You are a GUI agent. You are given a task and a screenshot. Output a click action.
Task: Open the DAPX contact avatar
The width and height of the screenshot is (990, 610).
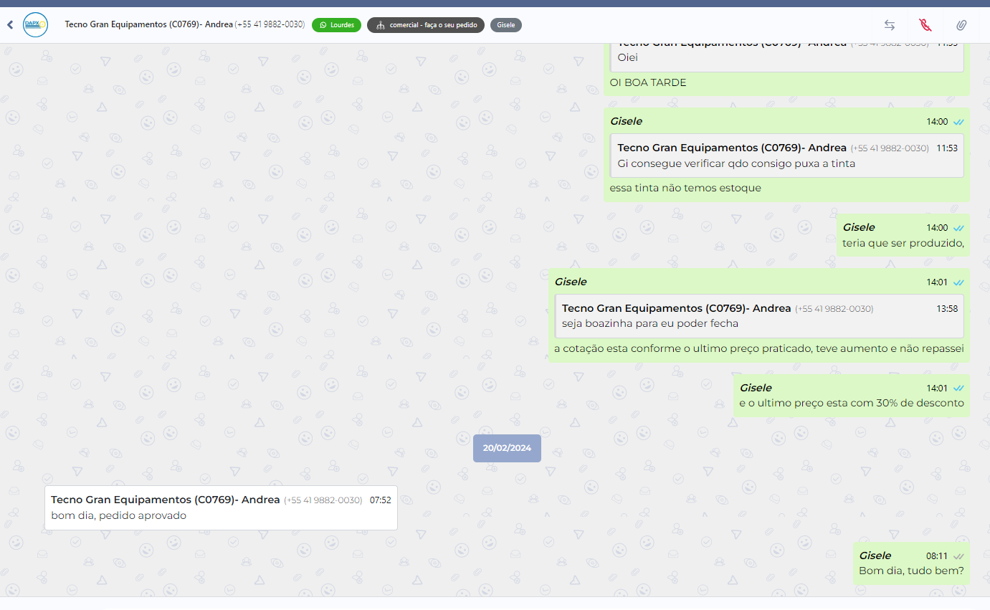35,25
